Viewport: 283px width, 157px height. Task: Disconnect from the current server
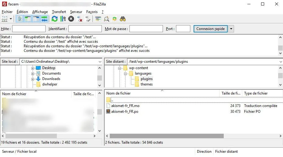79,19
